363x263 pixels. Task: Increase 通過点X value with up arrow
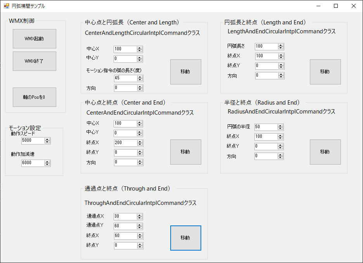140,215
